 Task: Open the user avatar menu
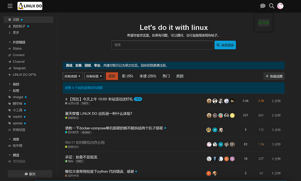pos(280,6)
